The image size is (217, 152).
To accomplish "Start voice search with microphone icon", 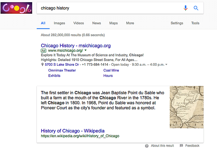I will coord(186,8).
